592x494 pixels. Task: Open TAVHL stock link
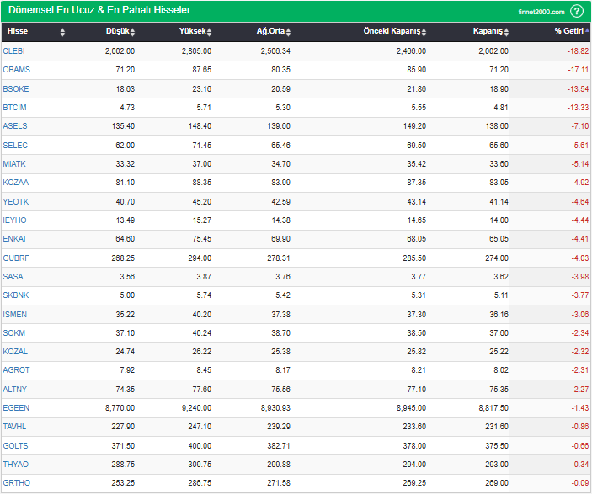coord(14,427)
